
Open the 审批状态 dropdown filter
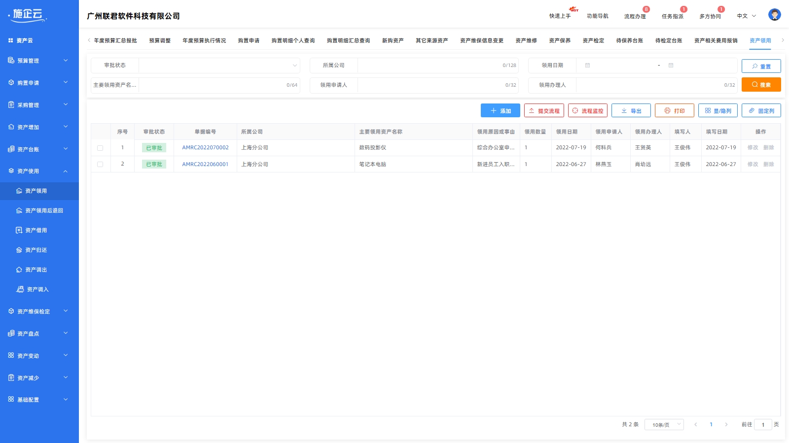click(x=219, y=65)
